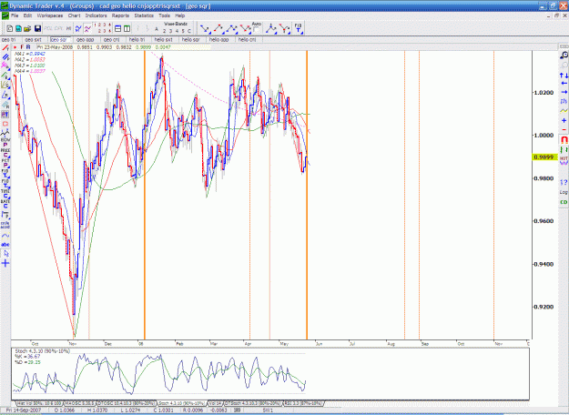Click the 0.9899 current price label
569x415 pixels.
[544, 157]
